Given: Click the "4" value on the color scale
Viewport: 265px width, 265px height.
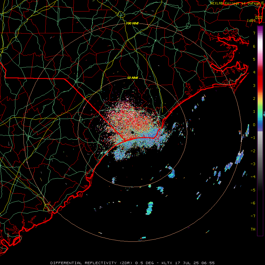Looking at the screenshot, I should tap(254, 72).
